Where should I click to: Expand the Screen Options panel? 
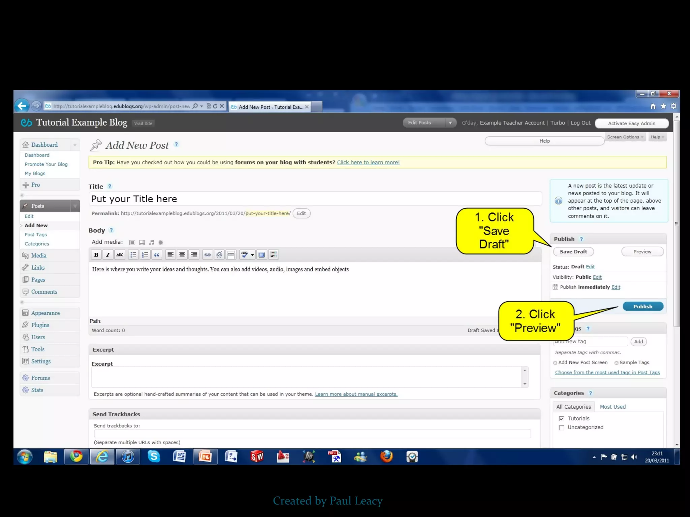625,137
